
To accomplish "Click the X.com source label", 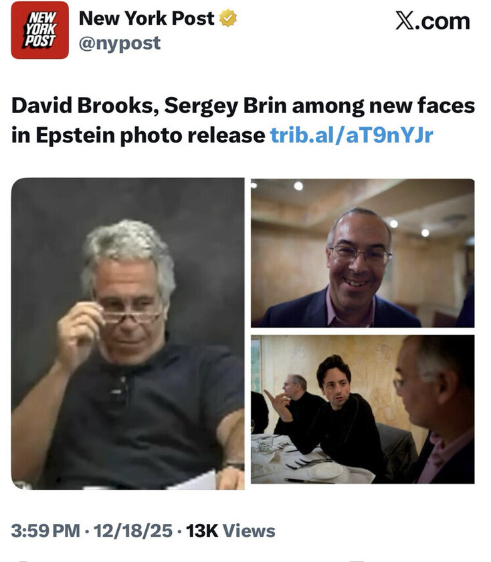I will [433, 21].
